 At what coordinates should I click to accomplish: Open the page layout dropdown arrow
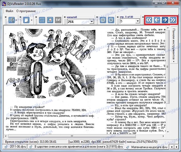32,20
